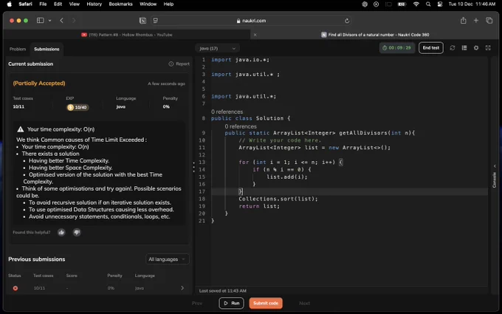Expand the previous submission row chevron

pyautogui.click(x=182, y=288)
